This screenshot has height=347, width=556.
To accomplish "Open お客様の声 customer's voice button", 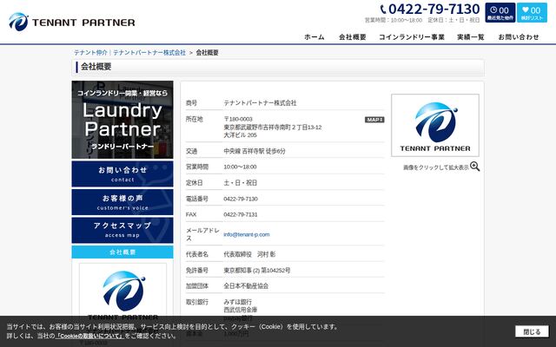I will coord(122,202).
